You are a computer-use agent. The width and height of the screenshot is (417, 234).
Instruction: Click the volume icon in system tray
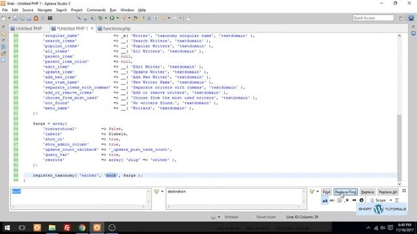[x=382, y=227]
